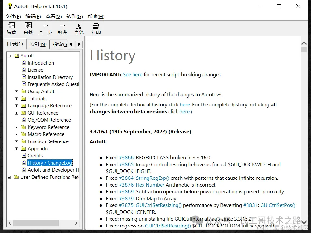Click the Function Reference folder icon
Viewport: 311px width, 233px height.
(23, 141)
